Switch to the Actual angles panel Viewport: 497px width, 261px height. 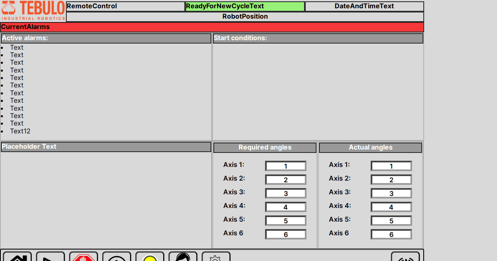click(x=371, y=147)
